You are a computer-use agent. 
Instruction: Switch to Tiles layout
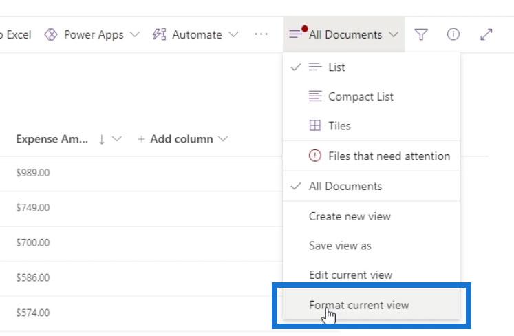click(x=372, y=126)
